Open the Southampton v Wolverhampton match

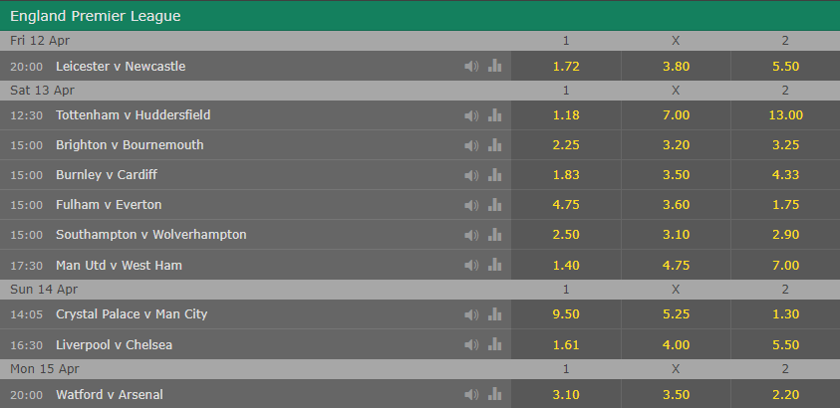click(151, 235)
